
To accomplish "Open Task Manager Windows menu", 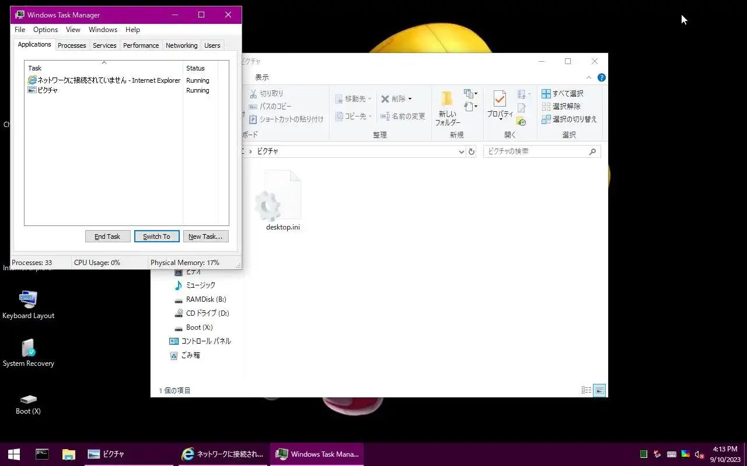I will pyautogui.click(x=103, y=30).
